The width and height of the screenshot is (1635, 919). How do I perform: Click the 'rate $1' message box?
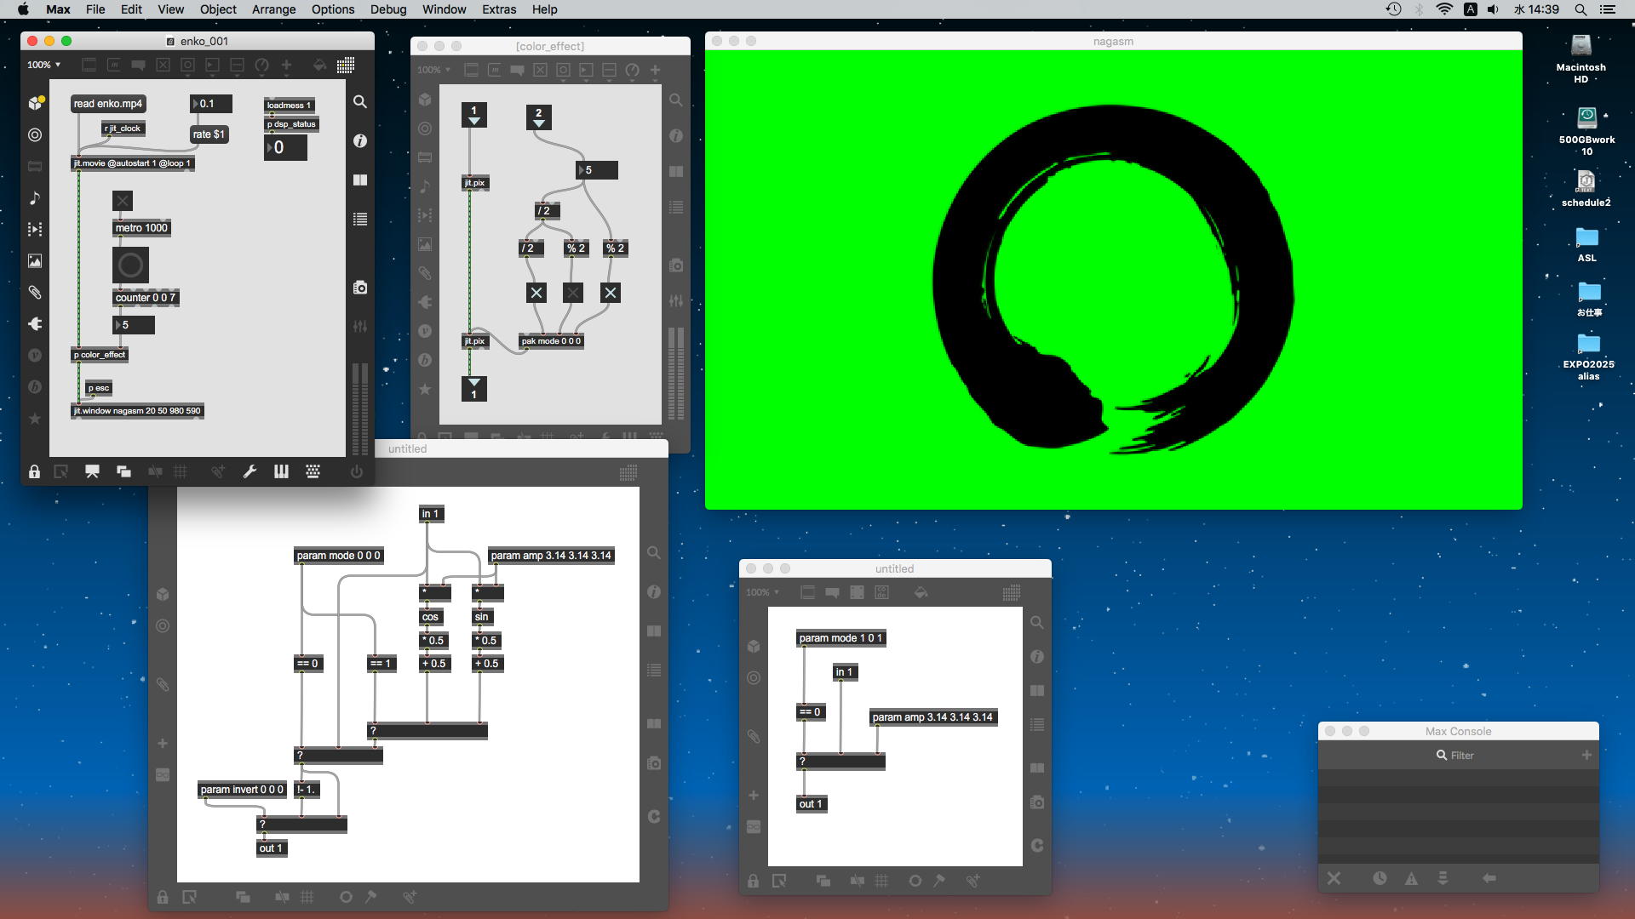tap(209, 134)
